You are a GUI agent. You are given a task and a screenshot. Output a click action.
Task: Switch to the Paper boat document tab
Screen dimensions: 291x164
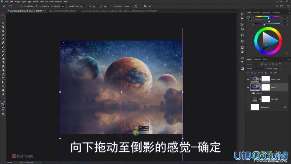coord(63,11)
